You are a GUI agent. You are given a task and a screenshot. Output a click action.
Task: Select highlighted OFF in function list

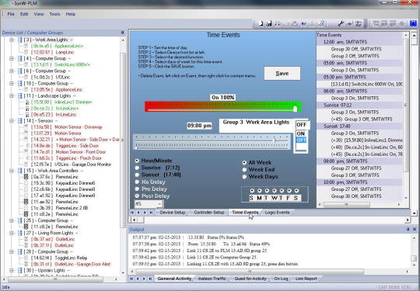pyautogui.click(x=301, y=140)
